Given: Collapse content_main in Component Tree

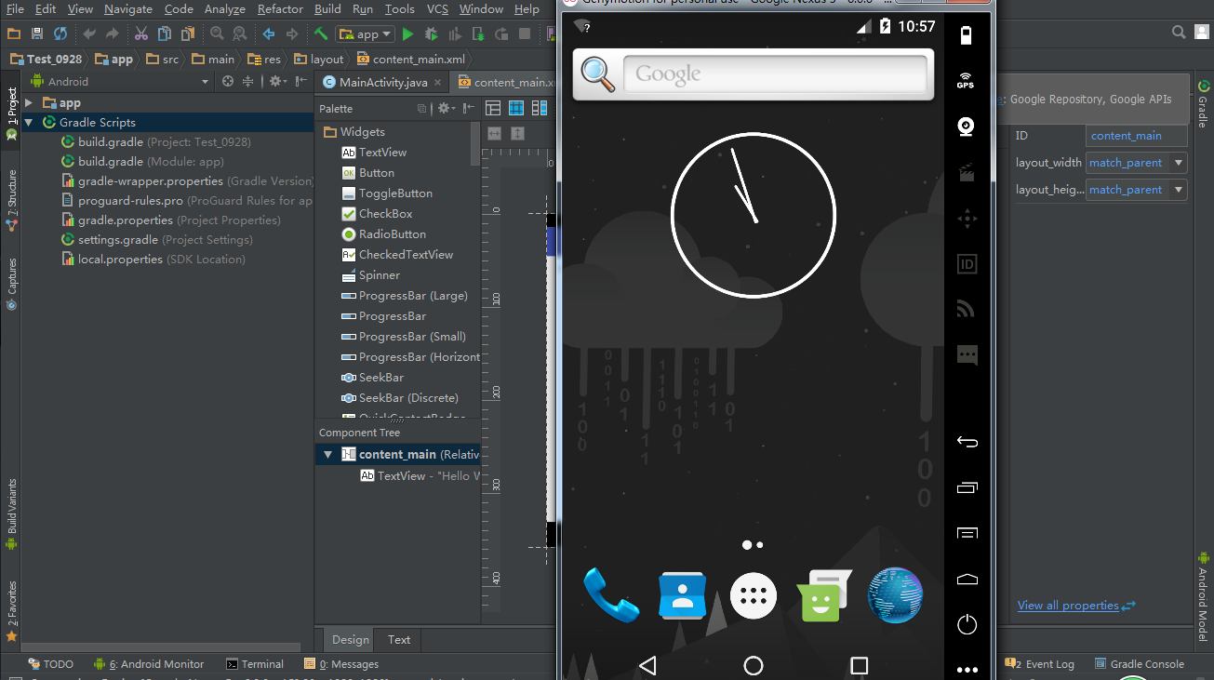Looking at the screenshot, I should 327,455.
